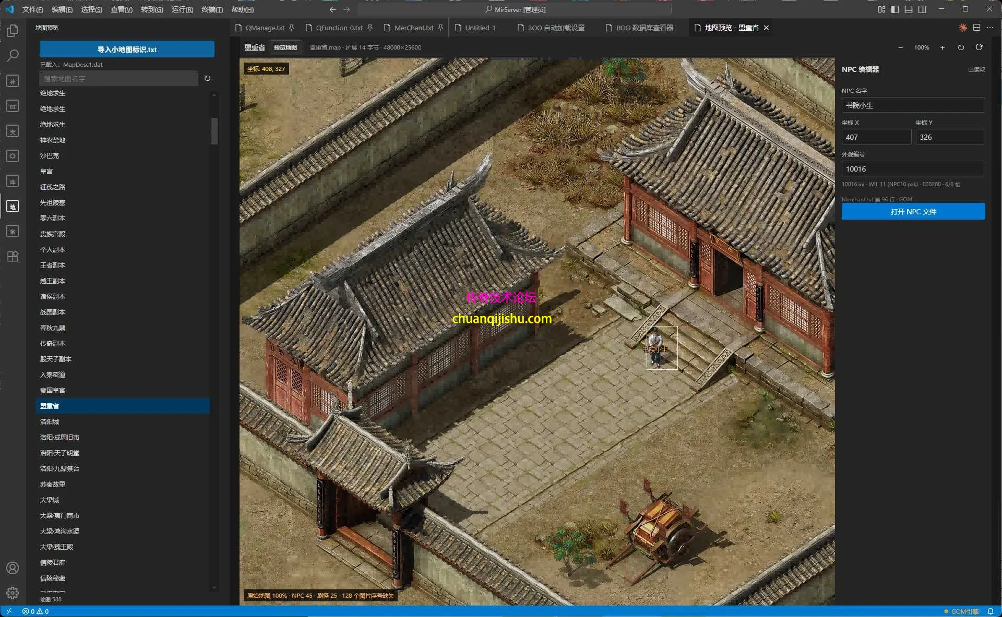Image resolution: width=1002 pixels, height=617 pixels.
Task: Close the 地图预览 - 盟重省 tab
Action: [x=766, y=28]
